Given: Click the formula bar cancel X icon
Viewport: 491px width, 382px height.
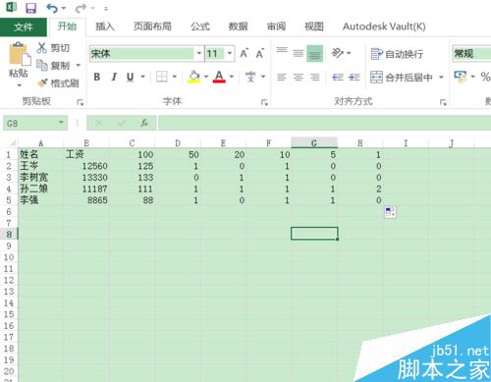Looking at the screenshot, I should tap(98, 123).
